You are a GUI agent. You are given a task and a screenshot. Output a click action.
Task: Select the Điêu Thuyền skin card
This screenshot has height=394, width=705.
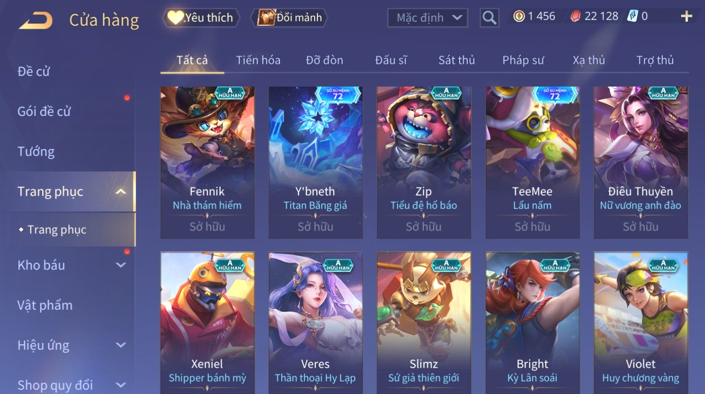[640, 162]
